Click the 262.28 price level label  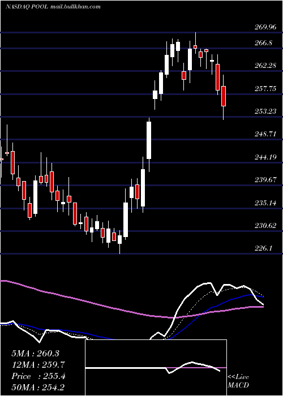coord(265,66)
